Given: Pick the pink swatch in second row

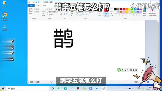Looking at the screenshot, I should tap(124, 12).
